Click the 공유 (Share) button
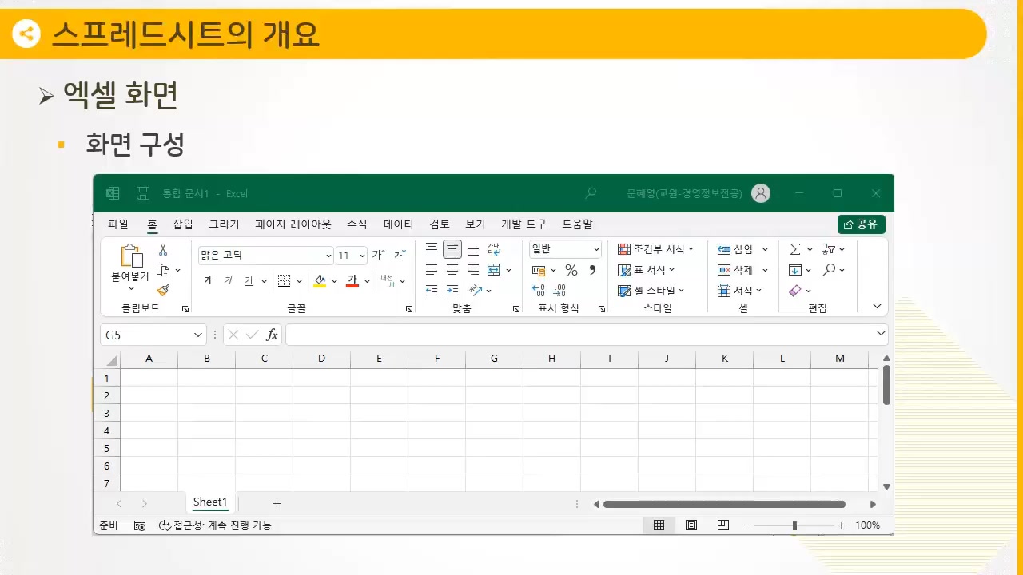This screenshot has height=575, width=1023. point(860,224)
